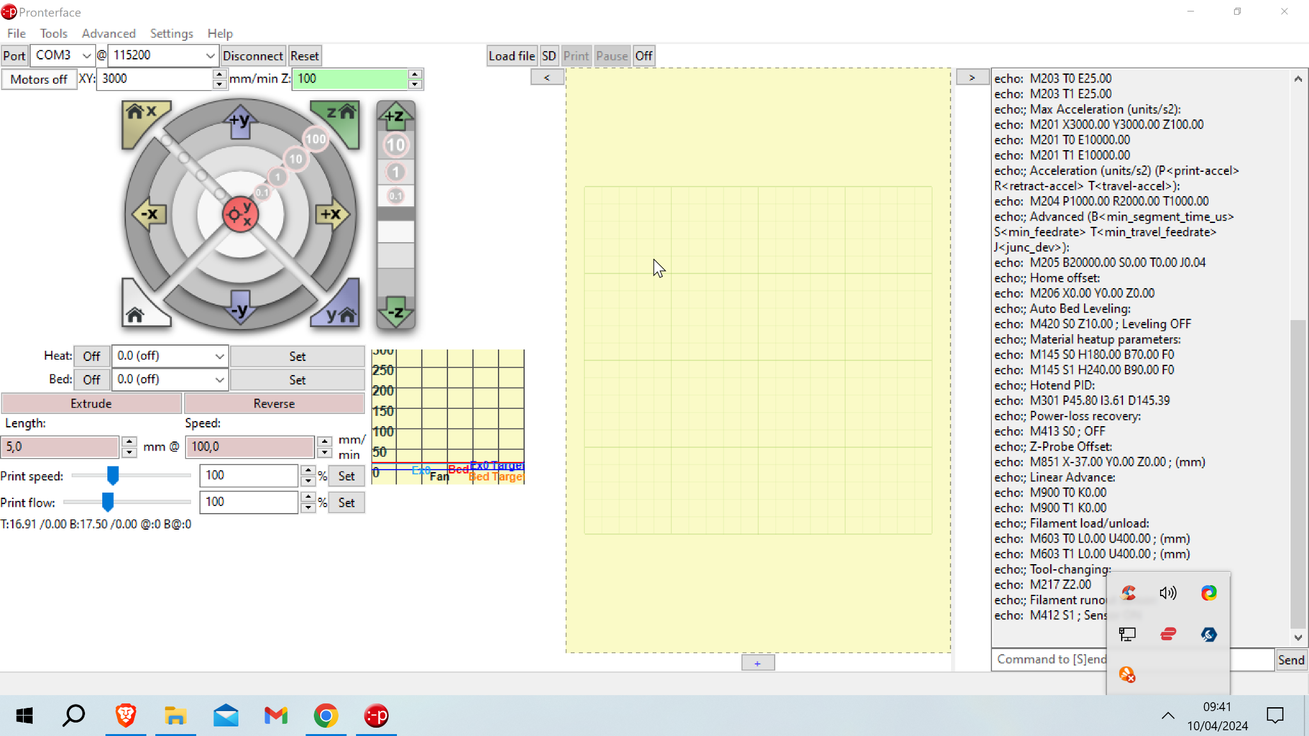The width and height of the screenshot is (1309, 736).
Task: Click the Print speed slider handle
Action: click(x=113, y=475)
